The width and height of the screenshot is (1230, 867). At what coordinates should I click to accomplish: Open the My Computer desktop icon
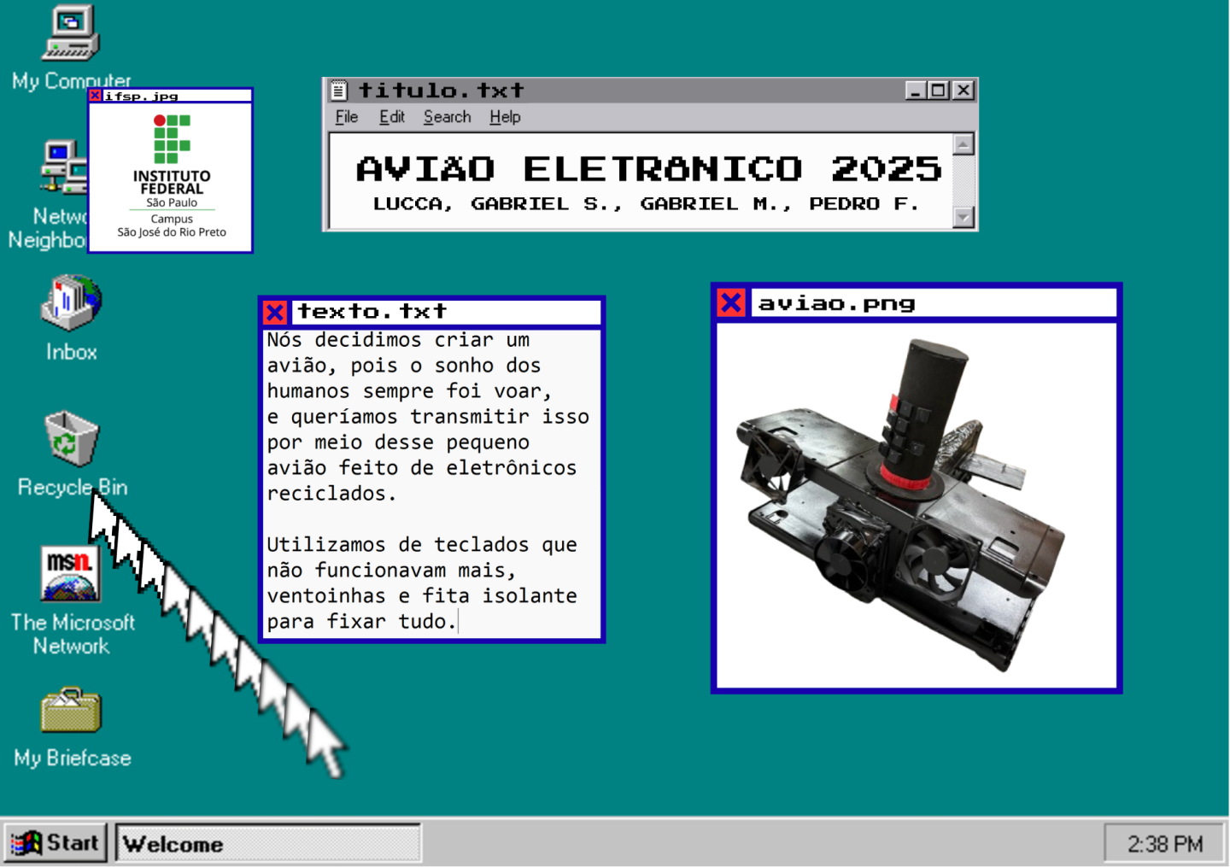click(71, 34)
